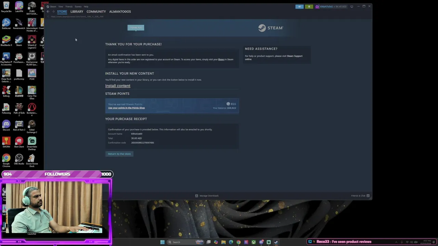Open File Explorer from the taskbar
The width and height of the screenshot is (438, 246).
(223, 242)
